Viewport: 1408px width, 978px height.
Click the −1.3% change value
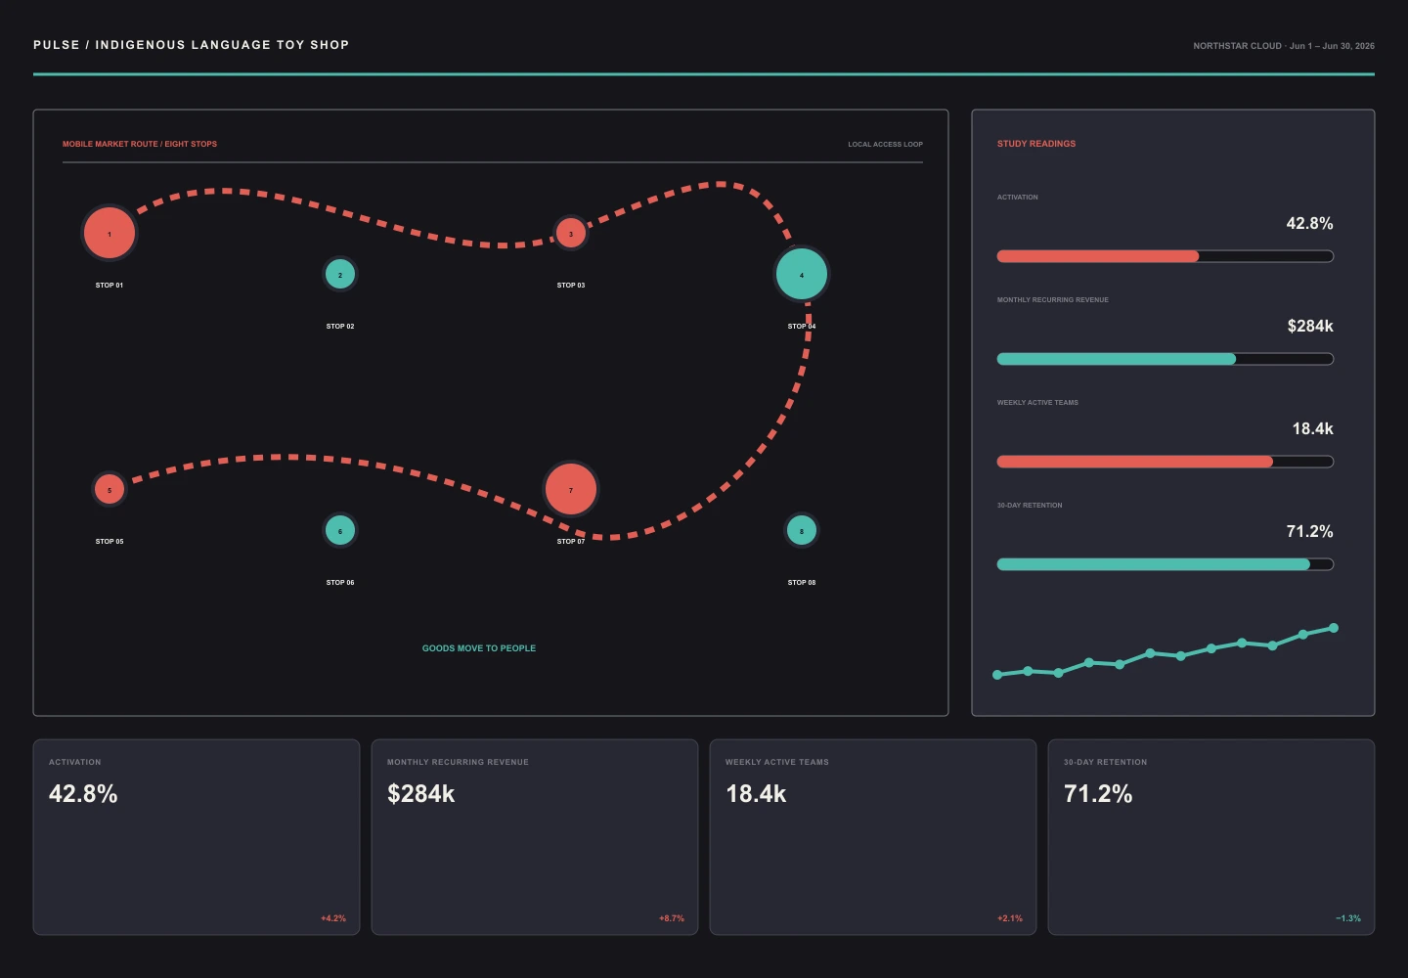[x=1348, y=918]
